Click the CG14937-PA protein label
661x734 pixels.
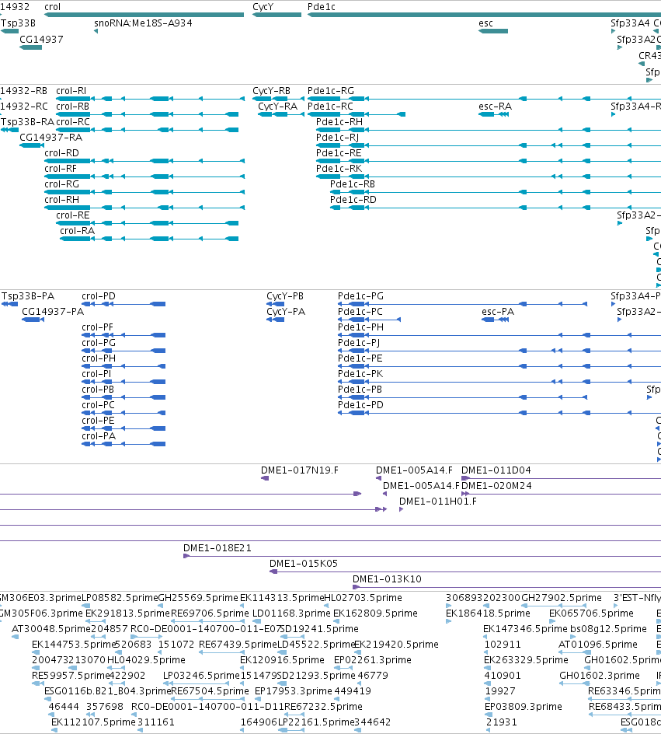53,311
